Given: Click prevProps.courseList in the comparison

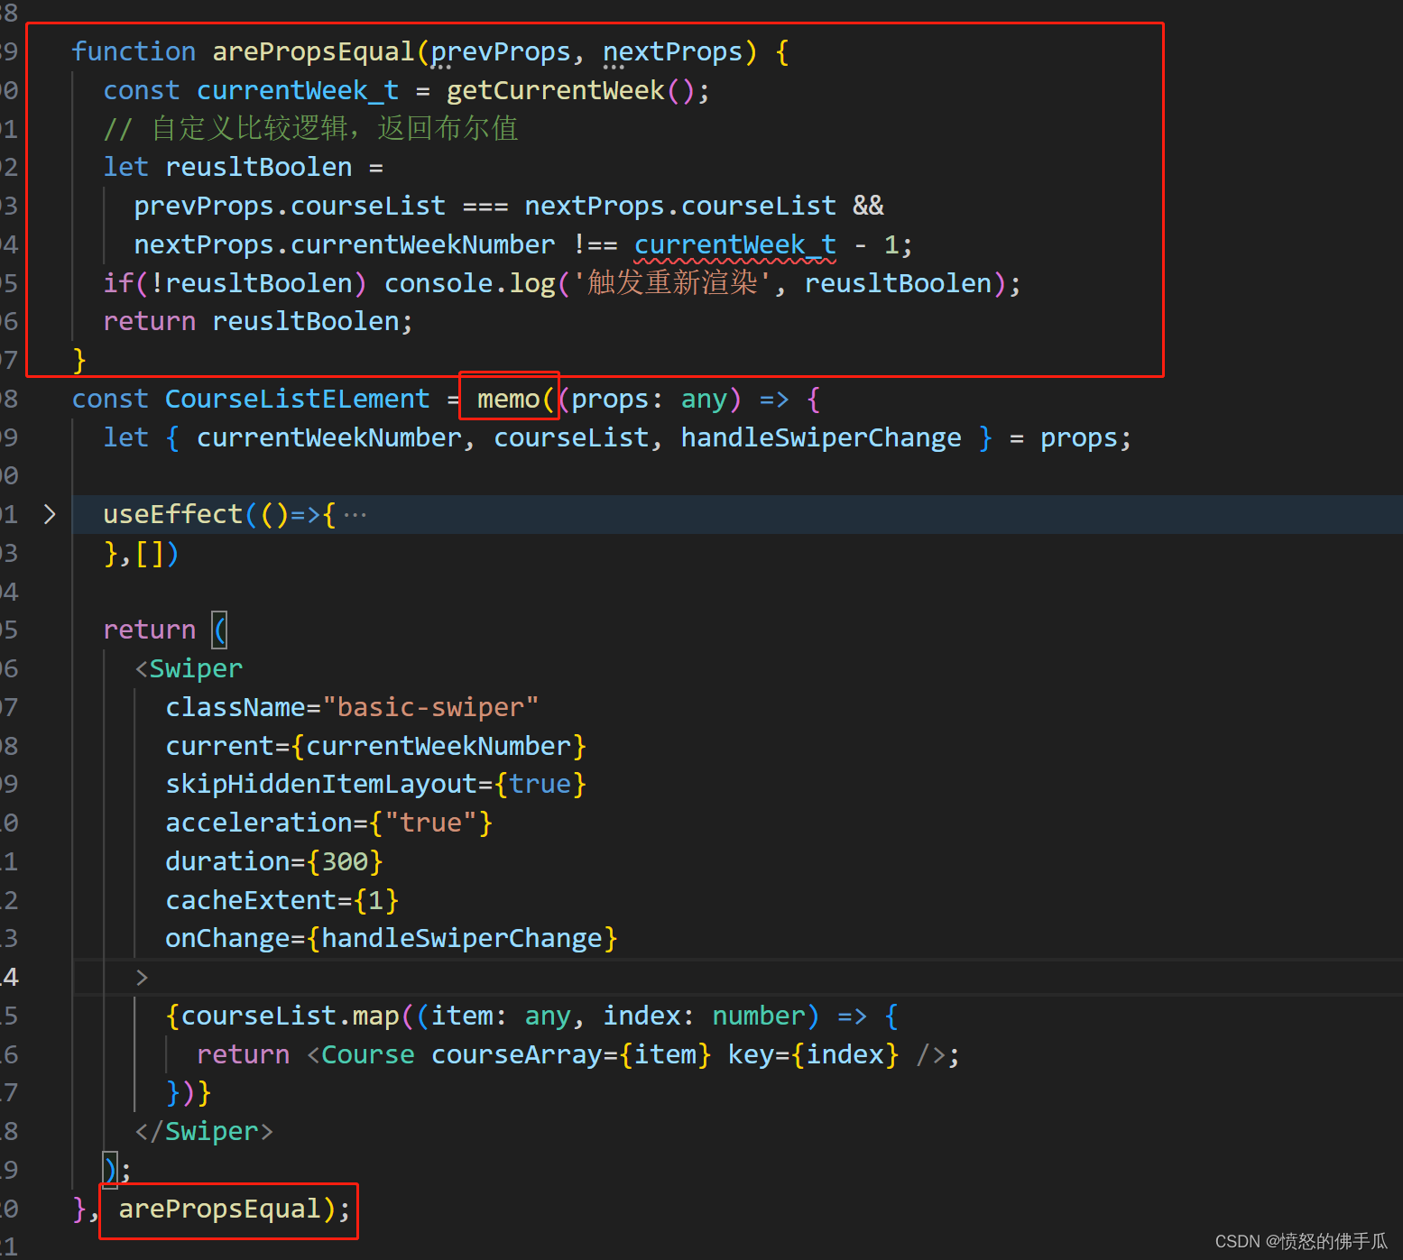Looking at the screenshot, I should click(x=290, y=206).
